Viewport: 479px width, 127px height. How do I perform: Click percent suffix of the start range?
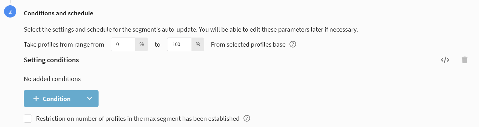coord(142,44)
